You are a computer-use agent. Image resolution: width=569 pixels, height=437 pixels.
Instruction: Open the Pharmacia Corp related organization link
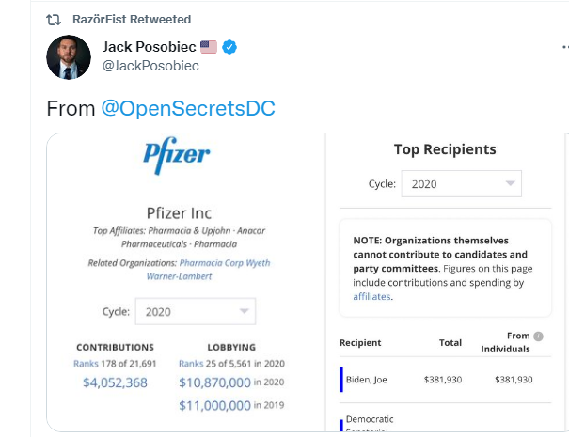[212, 263]
